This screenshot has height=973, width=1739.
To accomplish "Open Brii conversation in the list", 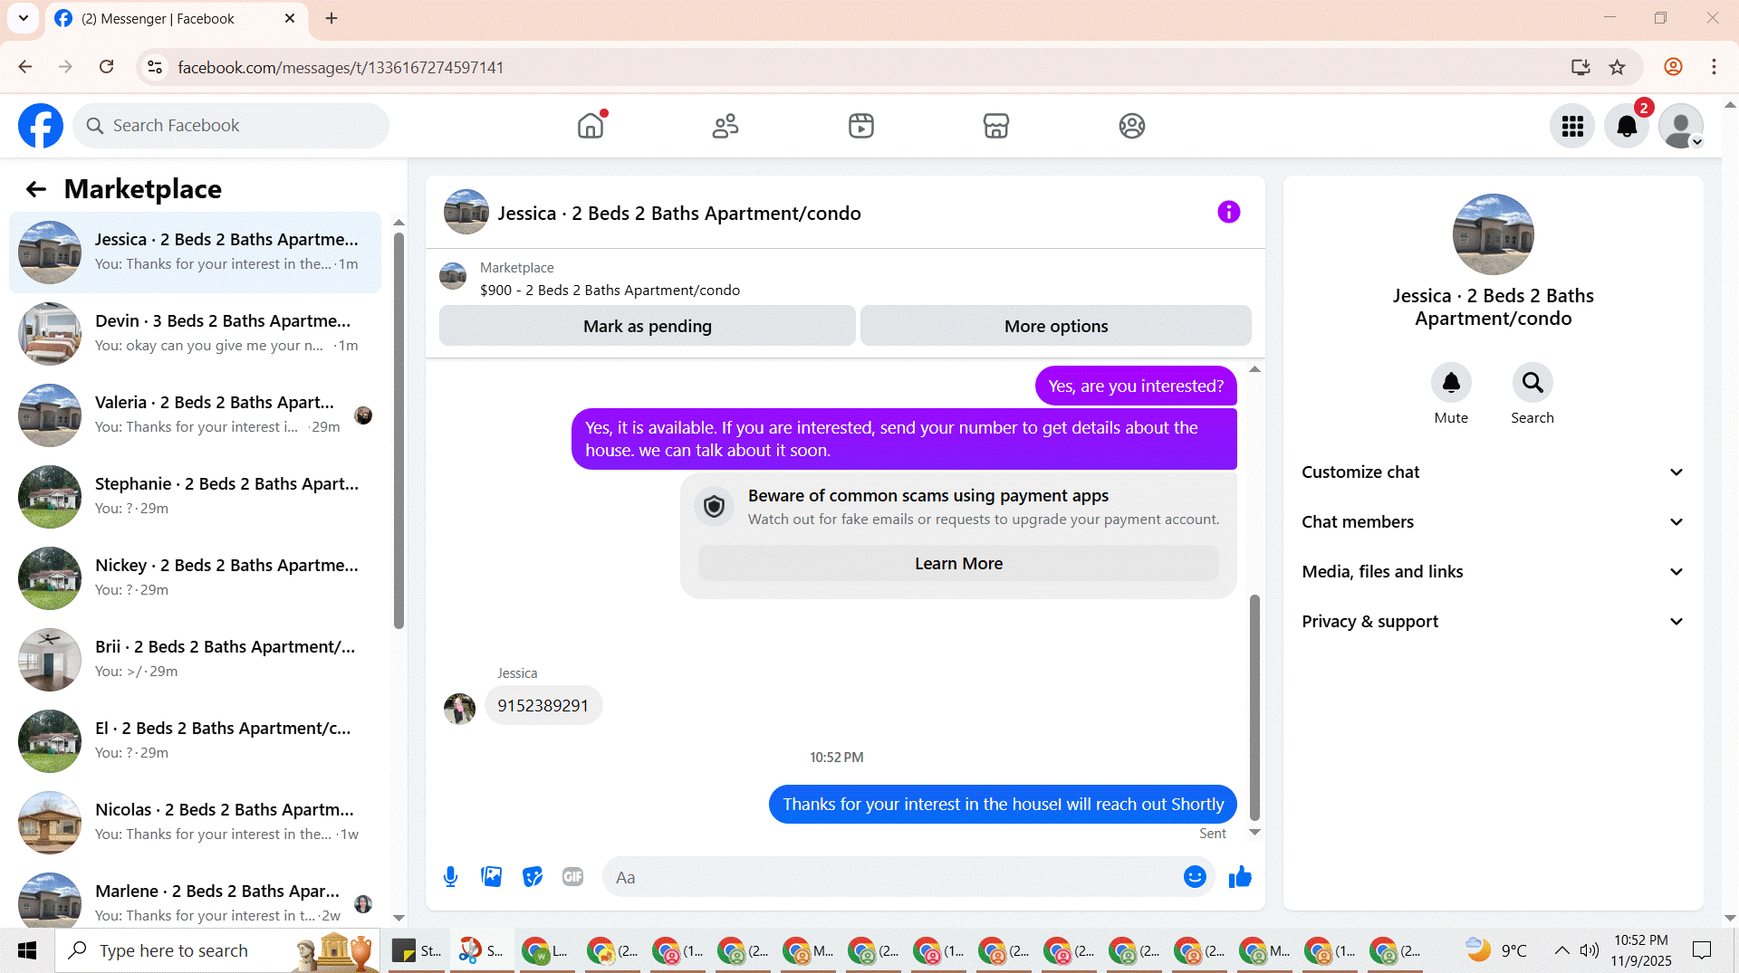I will point(195,660).
